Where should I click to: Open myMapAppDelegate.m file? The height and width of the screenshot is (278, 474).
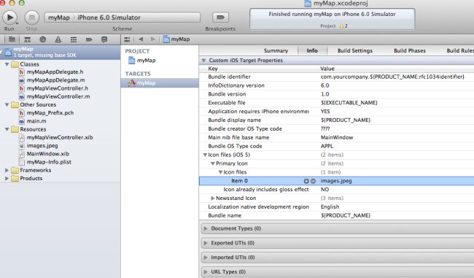pyautogui.click(x=55, y=80)
